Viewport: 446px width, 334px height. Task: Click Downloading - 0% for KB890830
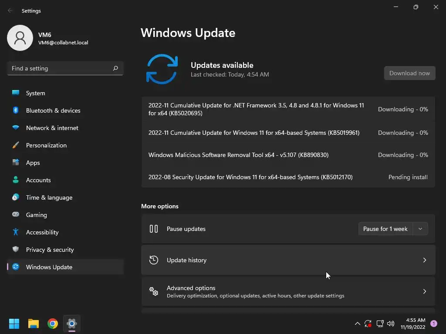(403, 155)
